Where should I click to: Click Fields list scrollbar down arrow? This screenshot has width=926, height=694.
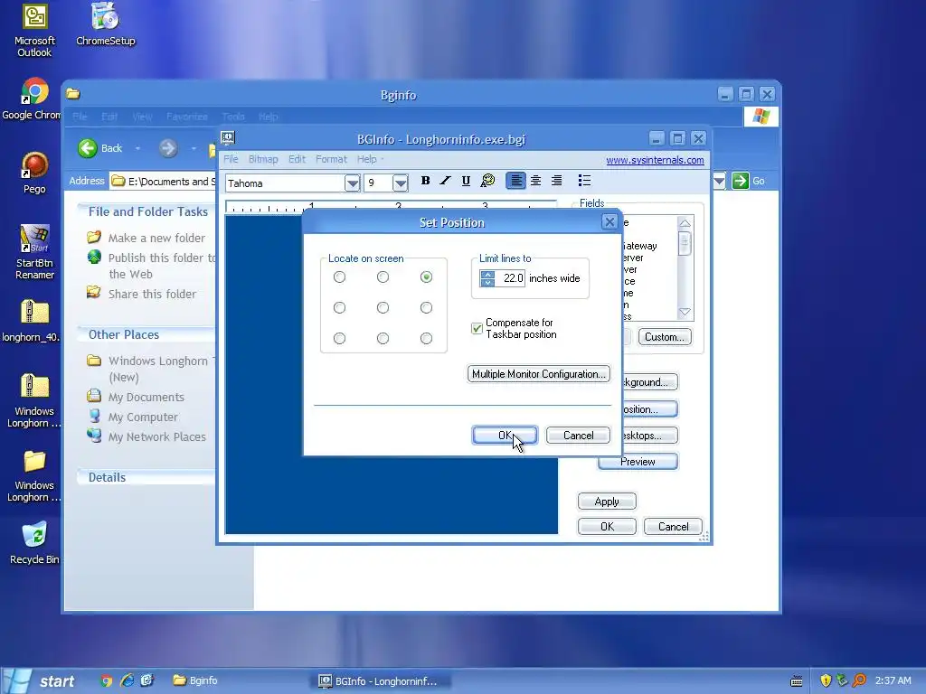pos(685,312)
